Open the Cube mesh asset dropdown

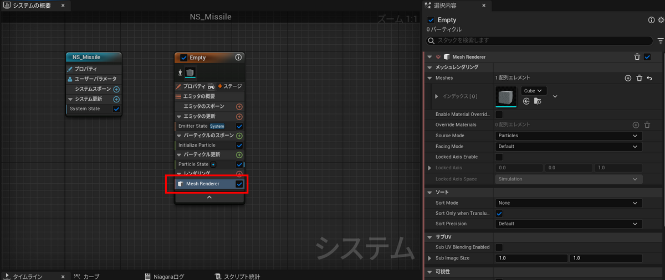point(534,91)
